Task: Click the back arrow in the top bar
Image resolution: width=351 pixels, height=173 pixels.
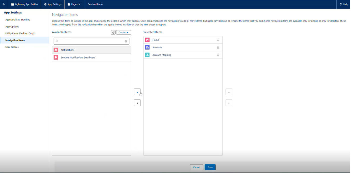Action: (x=4, y=4)
